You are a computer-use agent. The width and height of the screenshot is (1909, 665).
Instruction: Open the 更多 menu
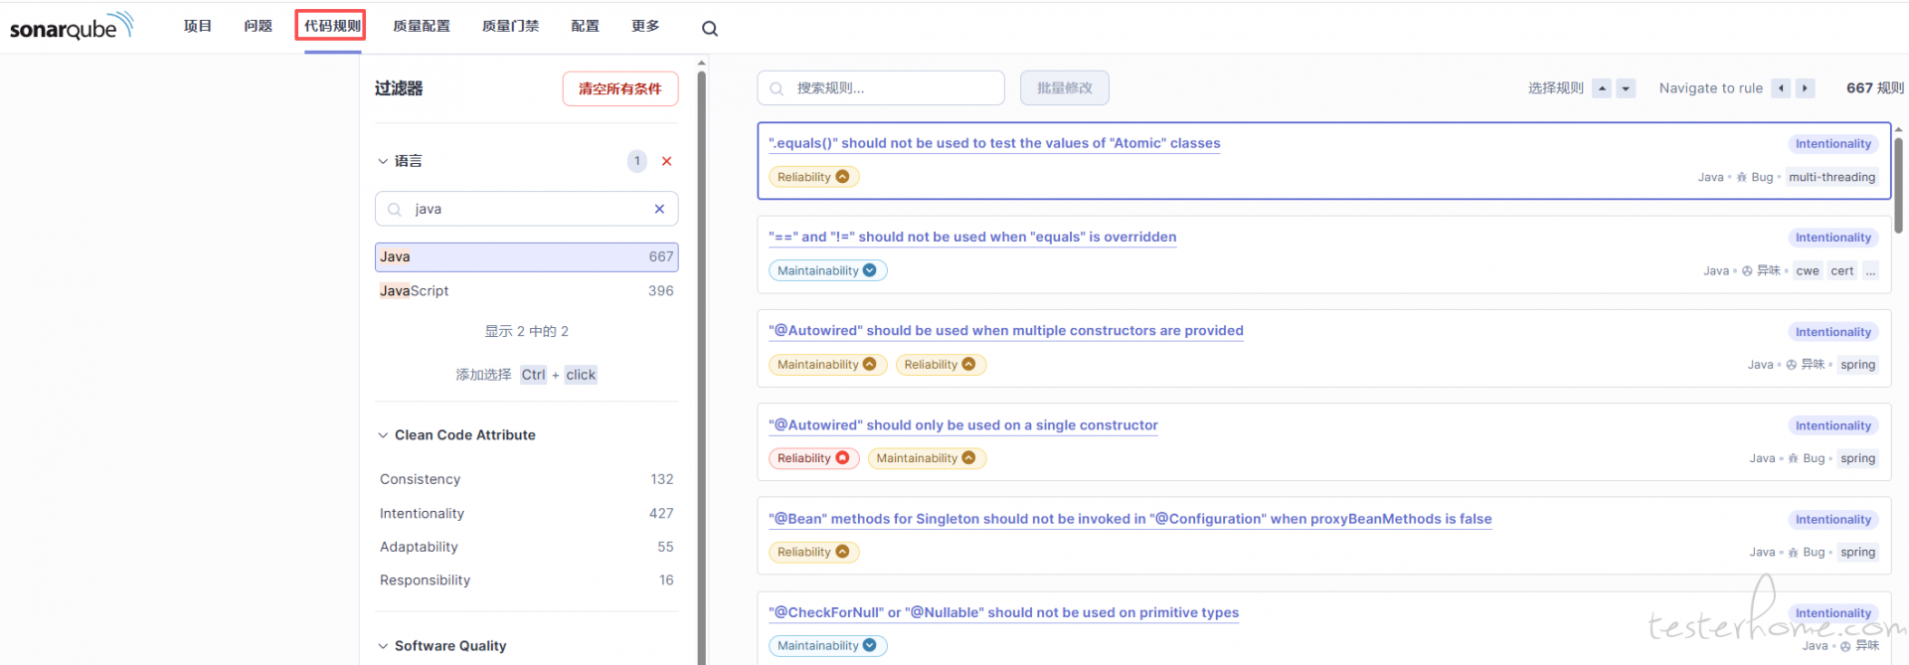click(x=644, y=26)
